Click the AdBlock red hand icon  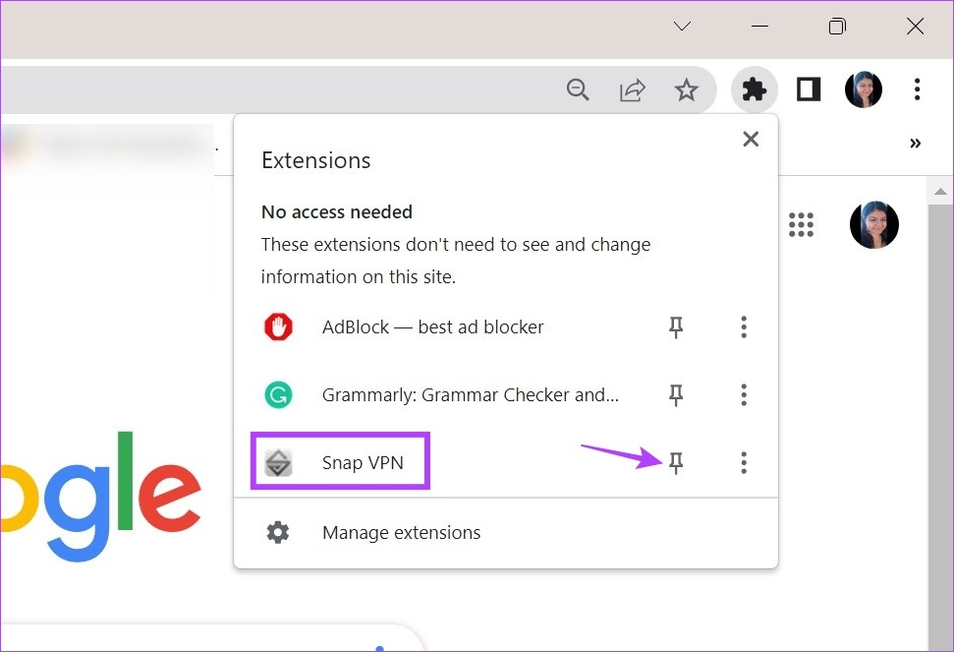coord(279,326)
